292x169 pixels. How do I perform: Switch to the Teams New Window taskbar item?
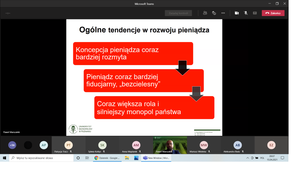[156, 158]
